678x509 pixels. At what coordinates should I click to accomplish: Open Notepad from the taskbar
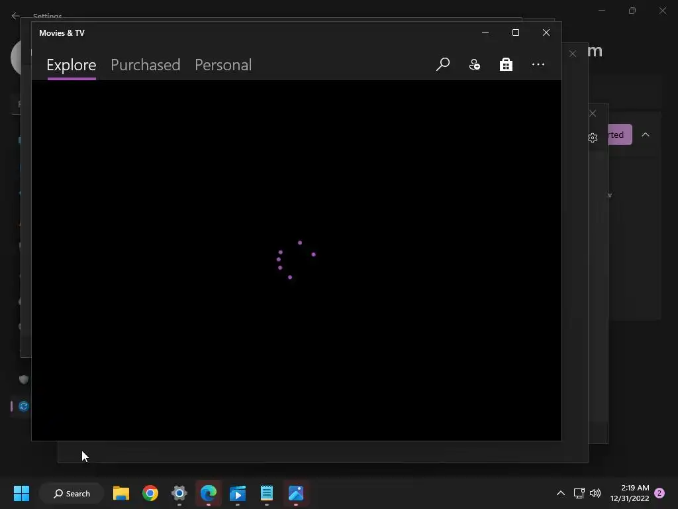[267, 493]
